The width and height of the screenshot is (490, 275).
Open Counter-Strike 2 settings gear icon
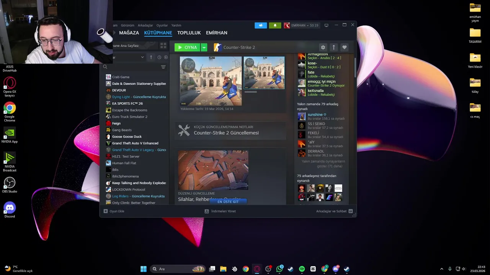pyautogui.click(x=323, y=47)
